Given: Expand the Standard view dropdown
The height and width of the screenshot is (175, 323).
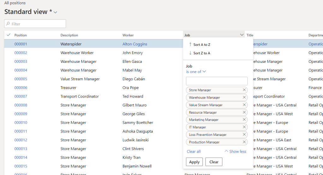Looking at the screenshot, I should (56, 12).
